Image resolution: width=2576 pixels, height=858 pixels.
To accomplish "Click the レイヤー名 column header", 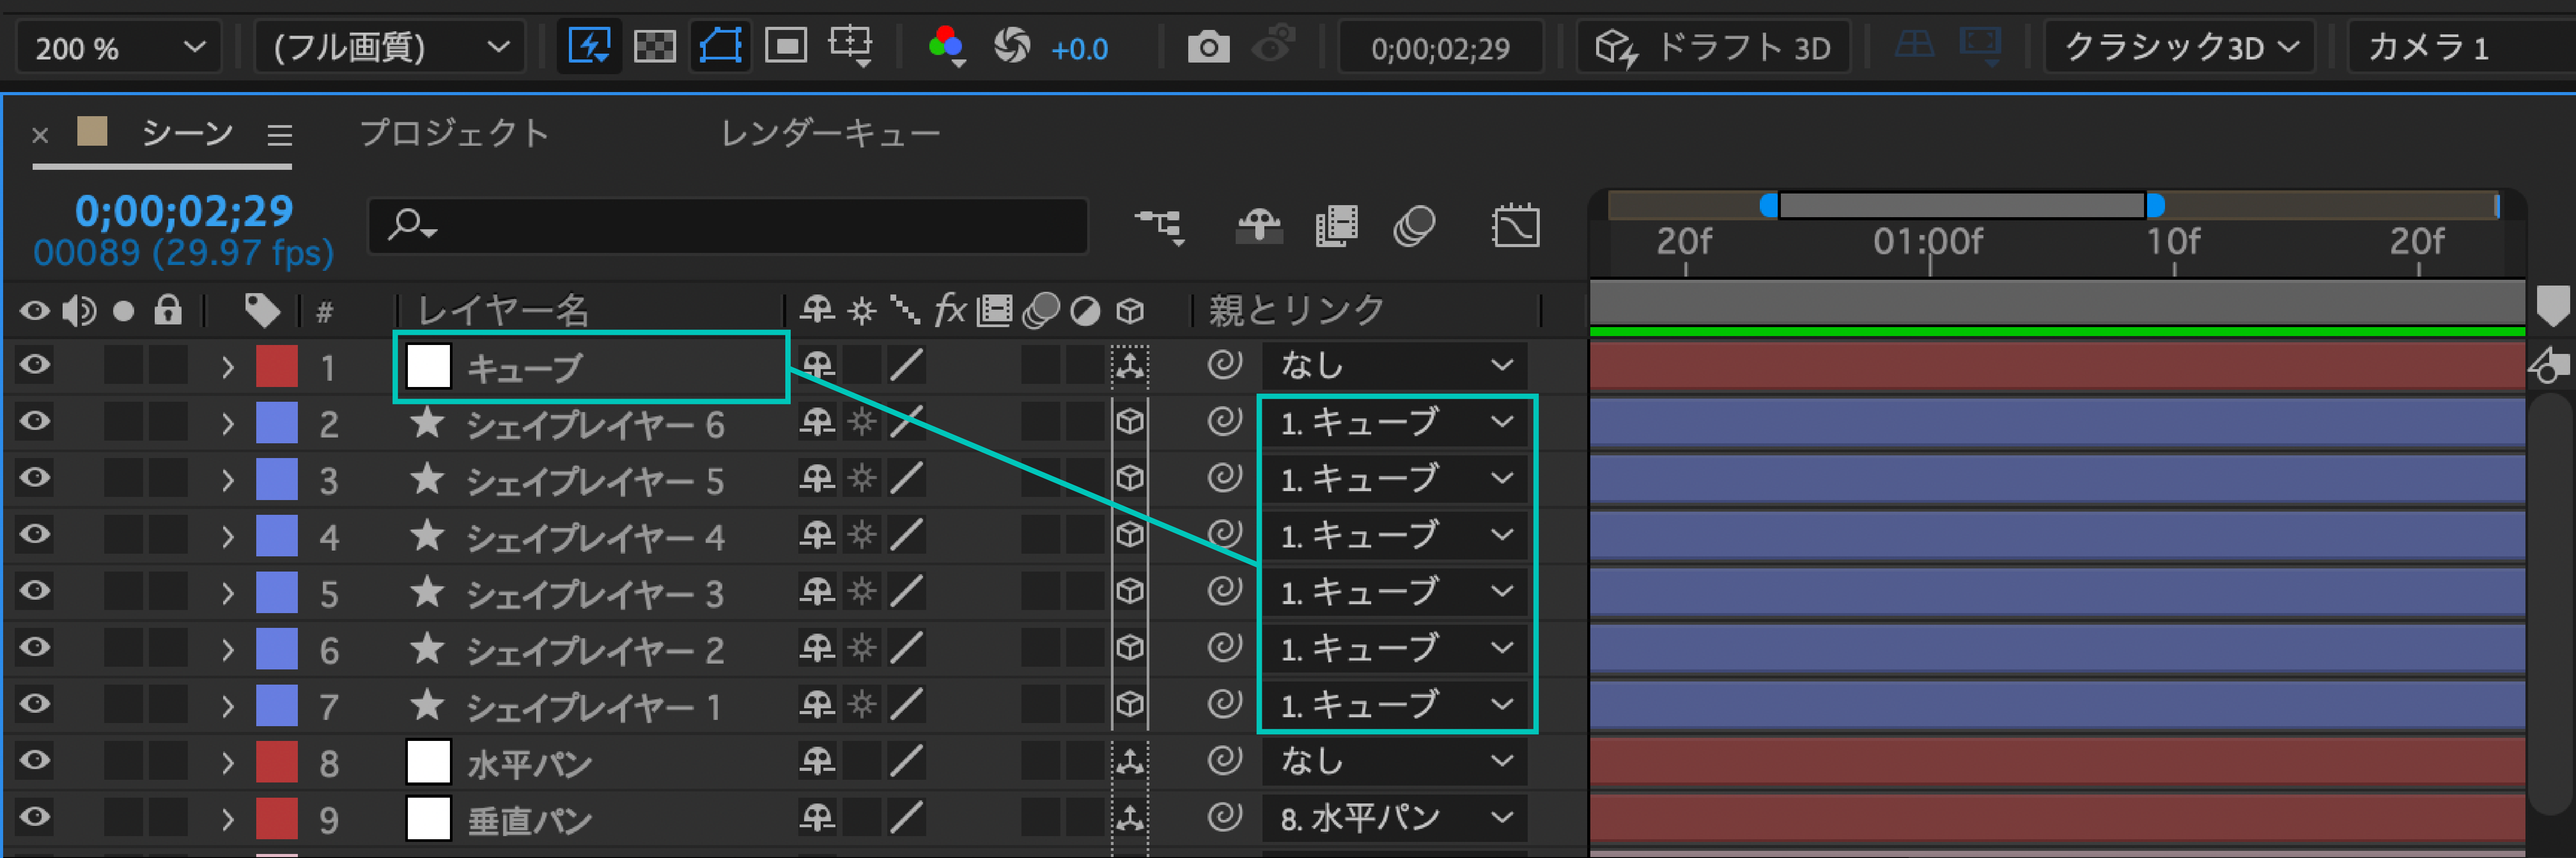I will [503, 311].
